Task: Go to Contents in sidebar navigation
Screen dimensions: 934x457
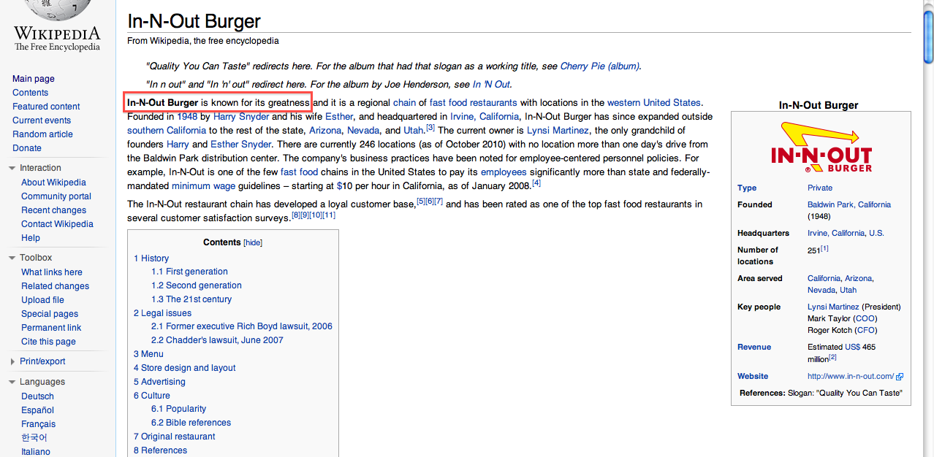Action: (30, 93)
